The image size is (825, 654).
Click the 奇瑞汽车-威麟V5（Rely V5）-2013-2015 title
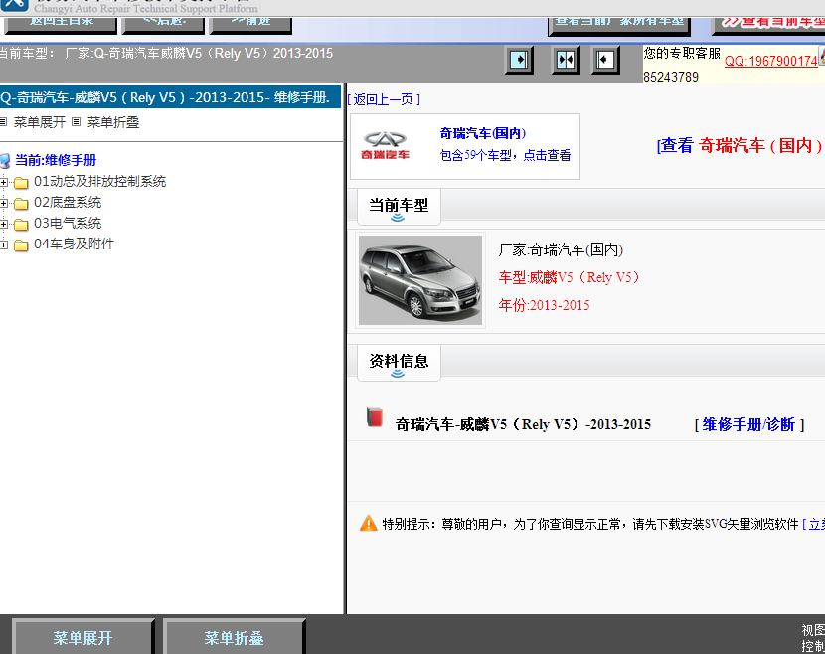coord(523,424)
